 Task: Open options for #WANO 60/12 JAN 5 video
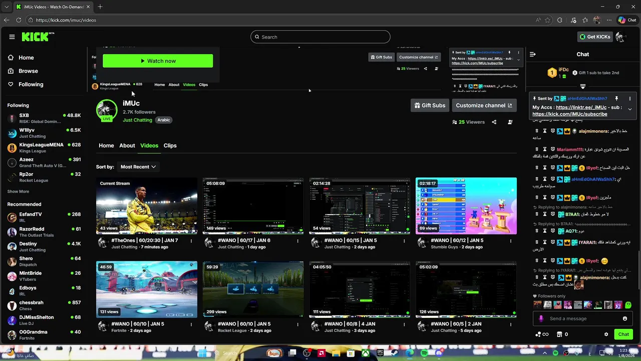511,241
